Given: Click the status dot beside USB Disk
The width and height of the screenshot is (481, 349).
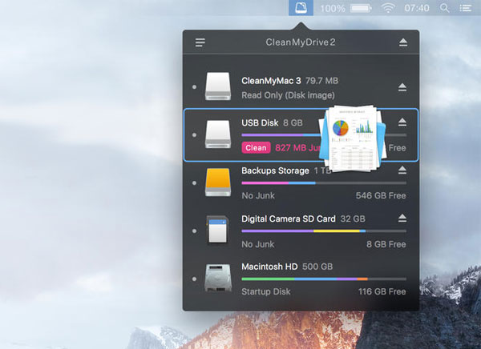Looking at the screenshot, I should [x=194, y=134].
